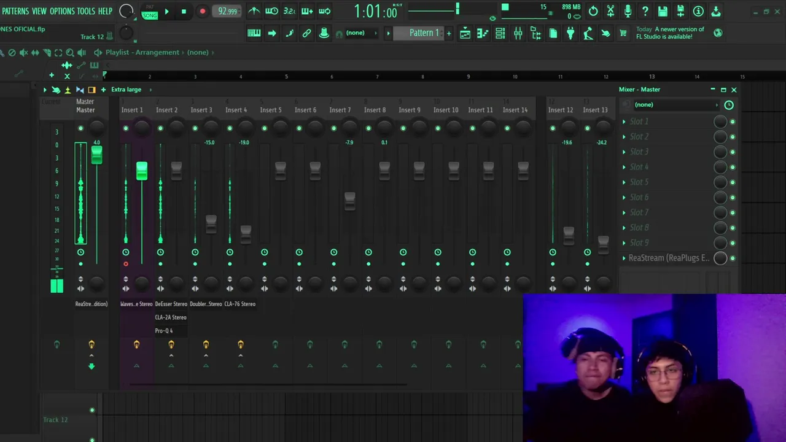Arm recording with the Record button
Image resolution: width=786 pixels, height=442 pixels.
pos(202,12)
